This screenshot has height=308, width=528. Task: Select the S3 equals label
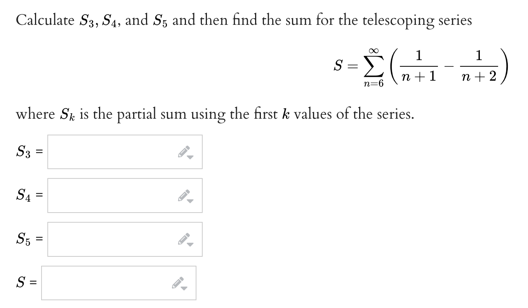29,152
